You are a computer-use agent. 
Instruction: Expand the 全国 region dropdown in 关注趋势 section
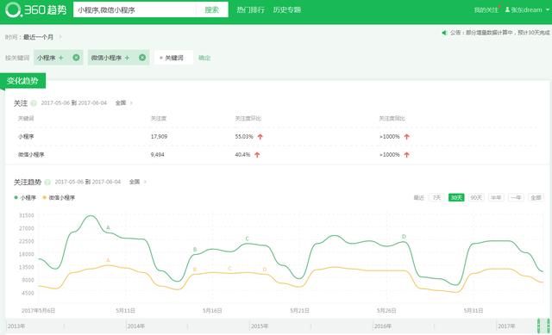pyautogui.click(x=137, y=182)
